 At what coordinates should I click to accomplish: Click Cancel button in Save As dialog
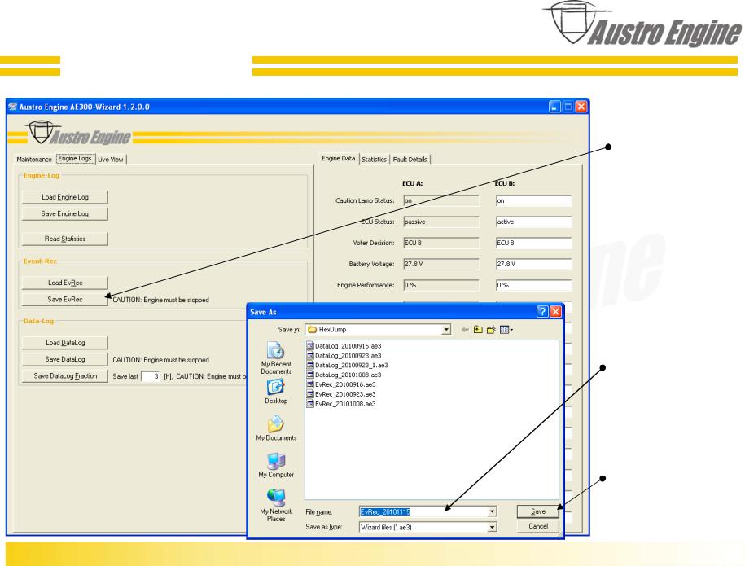click(538, 526)
